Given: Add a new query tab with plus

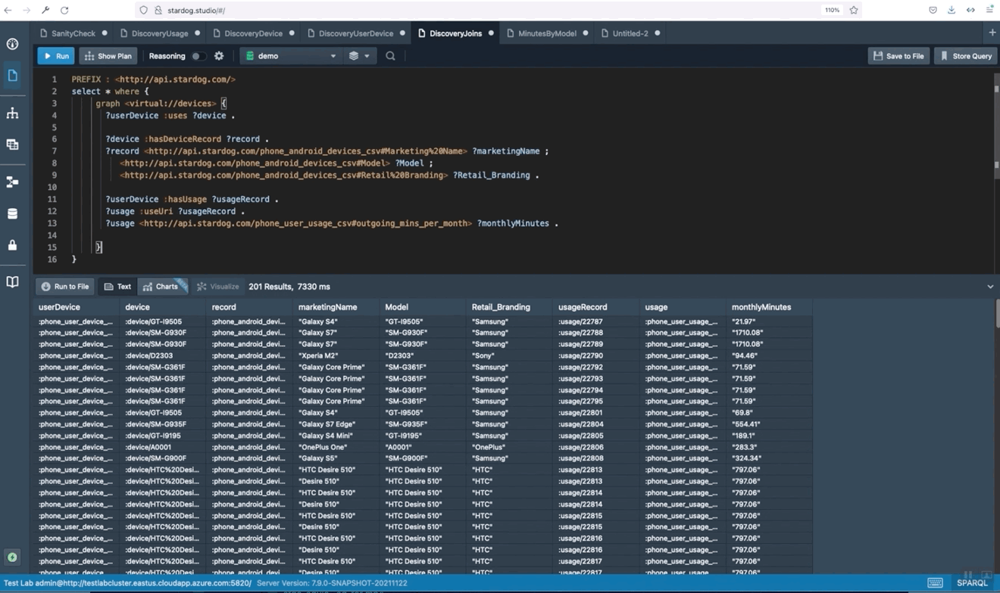Looking at the screenshot, I should point(992,33).
